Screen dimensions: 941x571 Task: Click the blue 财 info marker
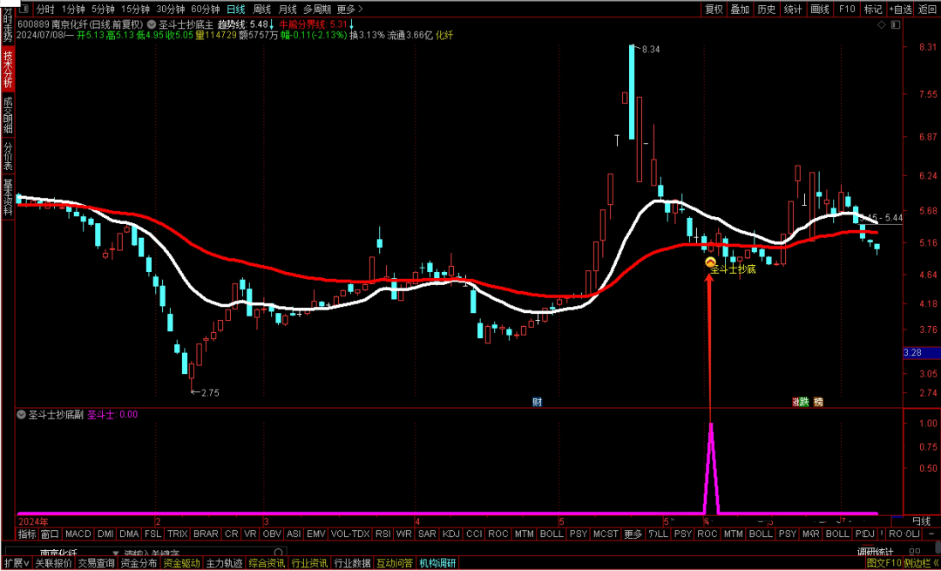pyautogui.click(x=538, y=402)
